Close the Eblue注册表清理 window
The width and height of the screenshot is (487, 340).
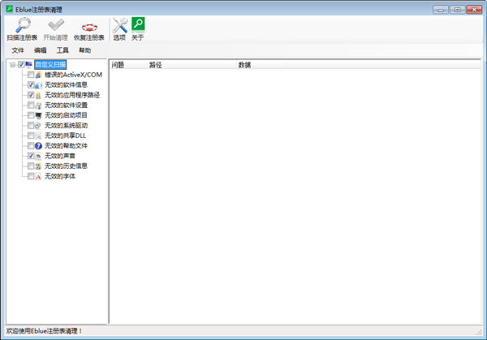point(474,10)
